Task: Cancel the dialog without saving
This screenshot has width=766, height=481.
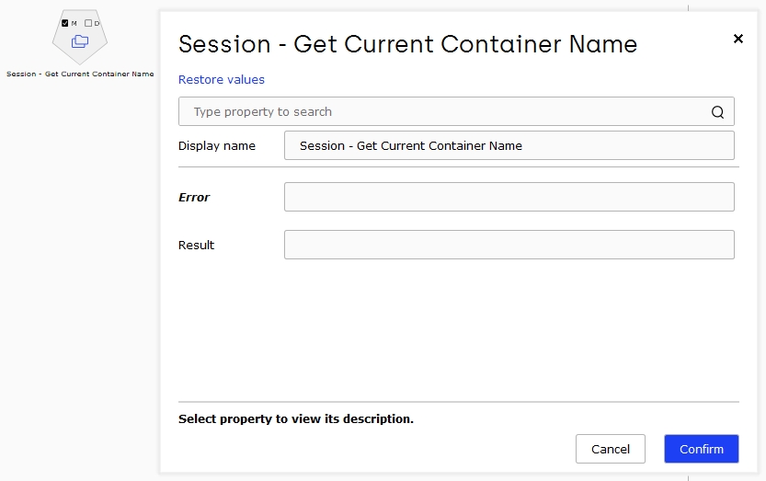Action: coord(611,449)
